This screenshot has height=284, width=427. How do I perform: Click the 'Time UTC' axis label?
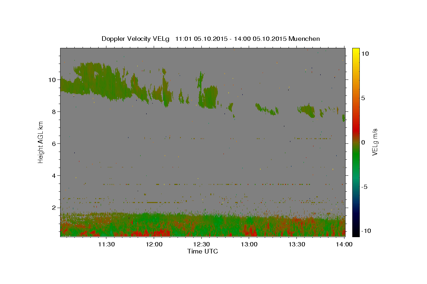[202, 251]
